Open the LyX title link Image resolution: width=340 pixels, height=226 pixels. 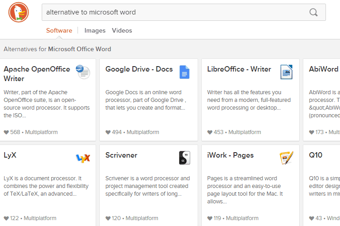10,155
